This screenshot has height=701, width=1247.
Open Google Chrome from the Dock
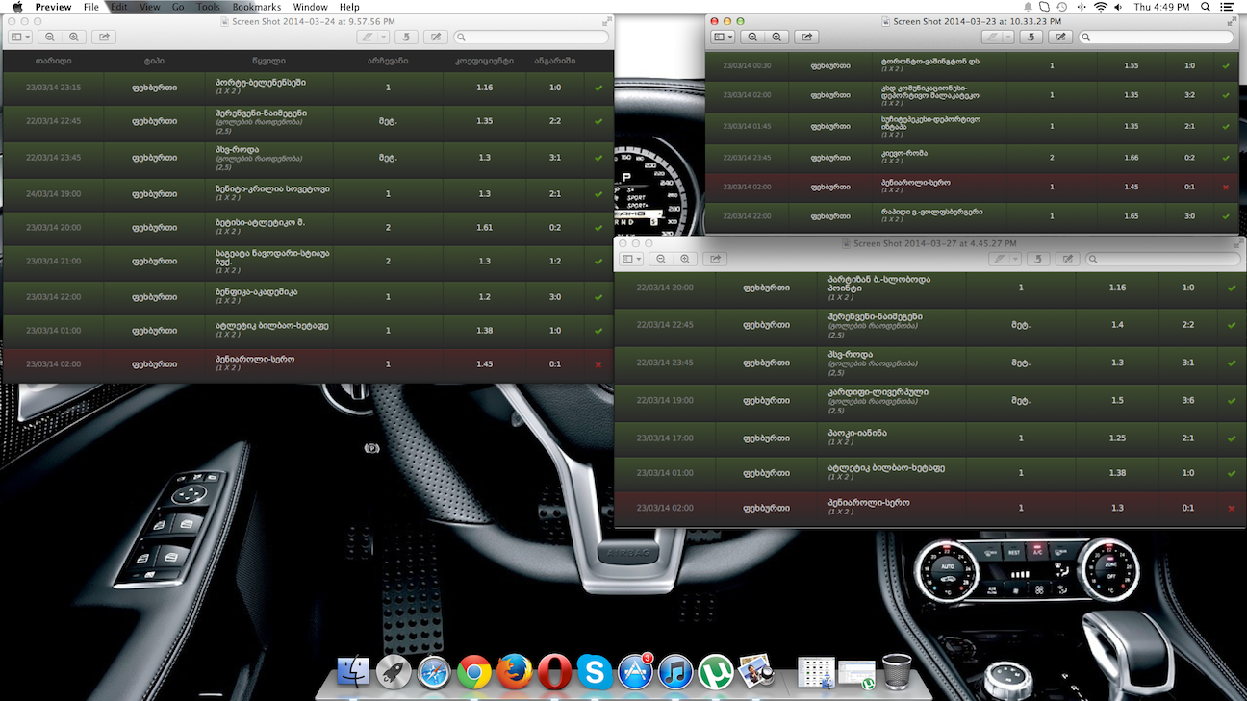click(x=473, y=673)
